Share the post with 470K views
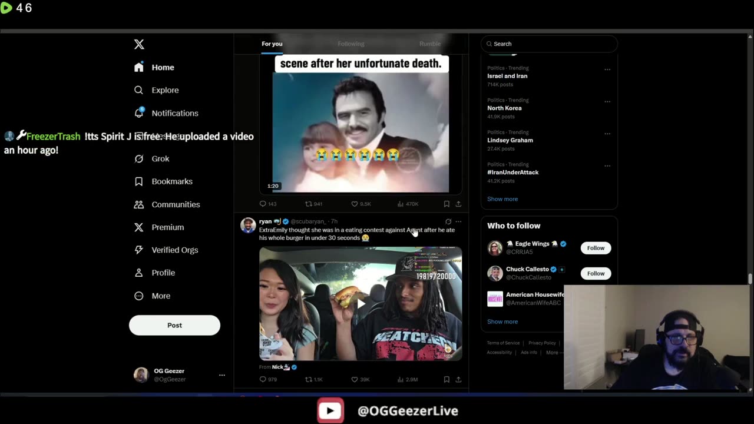Image resolution: width=754 pixels, height=424 pixels. pyautogui.click(x=458, y=204)
